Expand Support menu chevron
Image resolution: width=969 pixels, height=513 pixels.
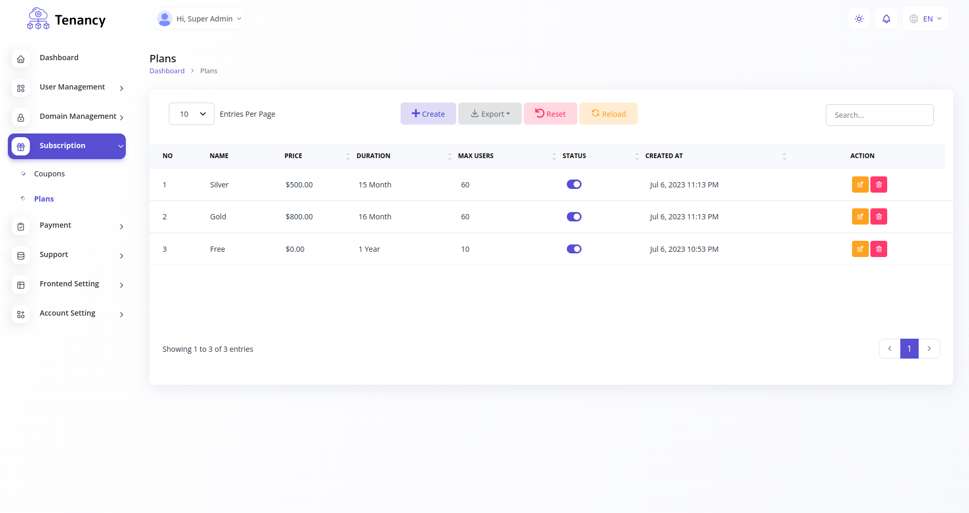(122, 256)
